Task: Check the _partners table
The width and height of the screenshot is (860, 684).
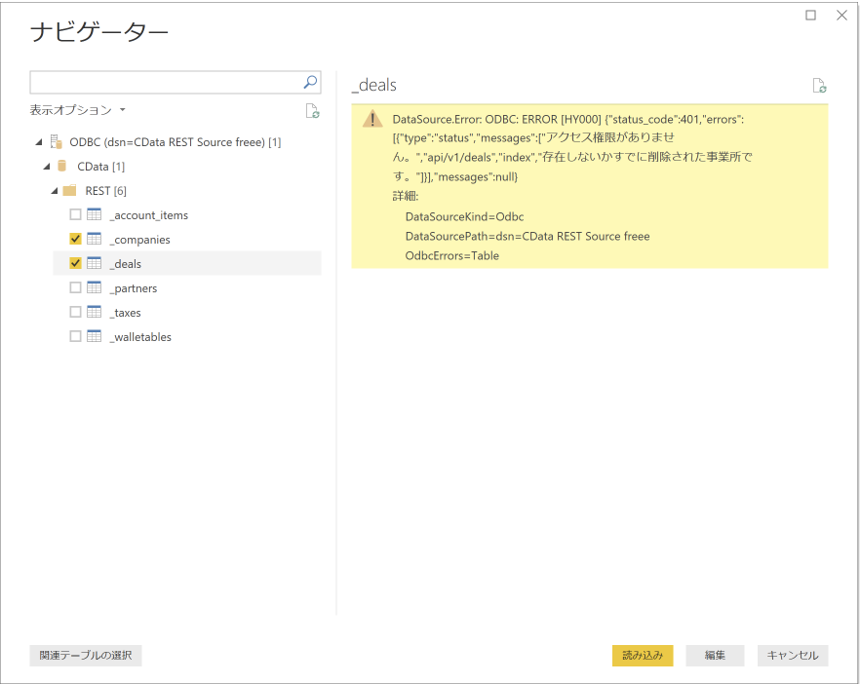Action: 75,287
